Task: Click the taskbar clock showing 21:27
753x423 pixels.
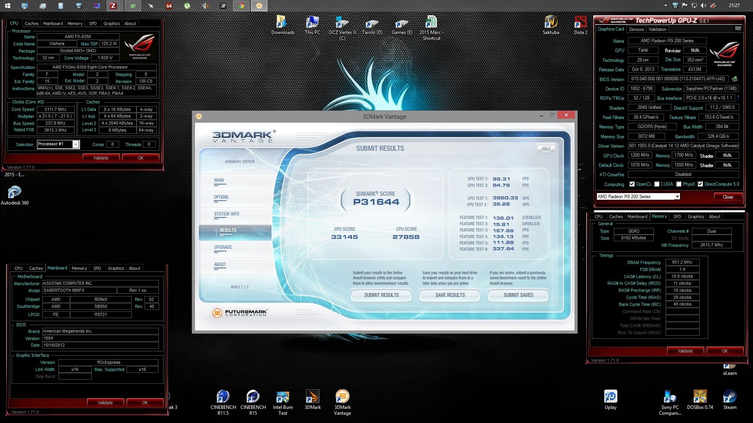Action: coord(734,5)
